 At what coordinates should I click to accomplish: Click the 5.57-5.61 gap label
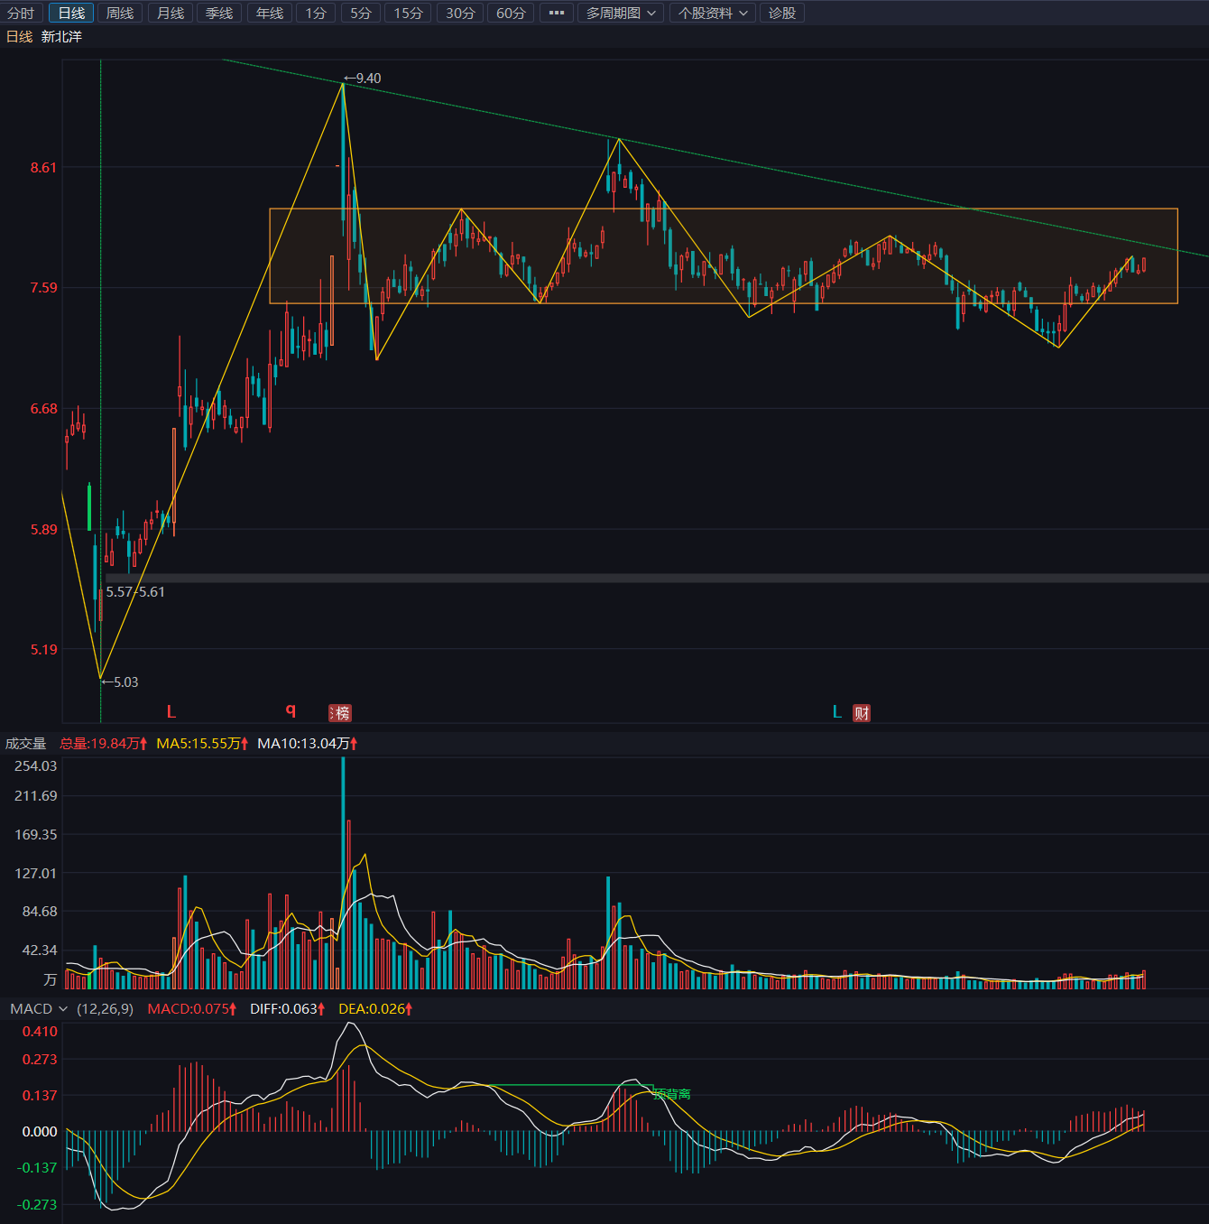(135, 592)
